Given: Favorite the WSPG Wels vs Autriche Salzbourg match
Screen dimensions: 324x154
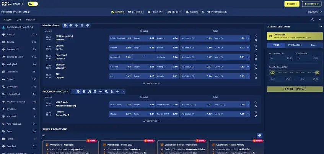Looking at the screenshot, I should pyautogui.click(x=256, y=103).
